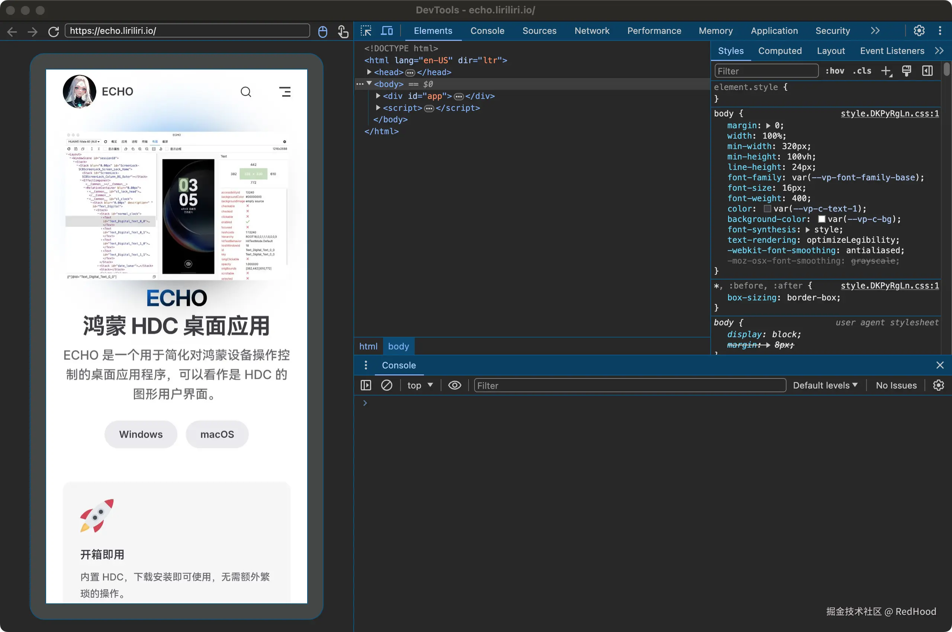Click the background-color swatch
This screenshot has height=632, width=952.
click(822, 219)
